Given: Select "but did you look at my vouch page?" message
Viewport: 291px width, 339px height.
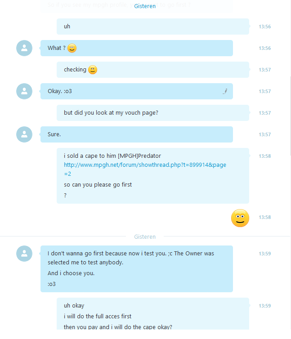Looking at the screenshot, I should [153, 113].
